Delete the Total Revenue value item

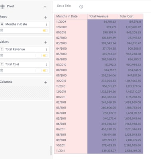2,56
